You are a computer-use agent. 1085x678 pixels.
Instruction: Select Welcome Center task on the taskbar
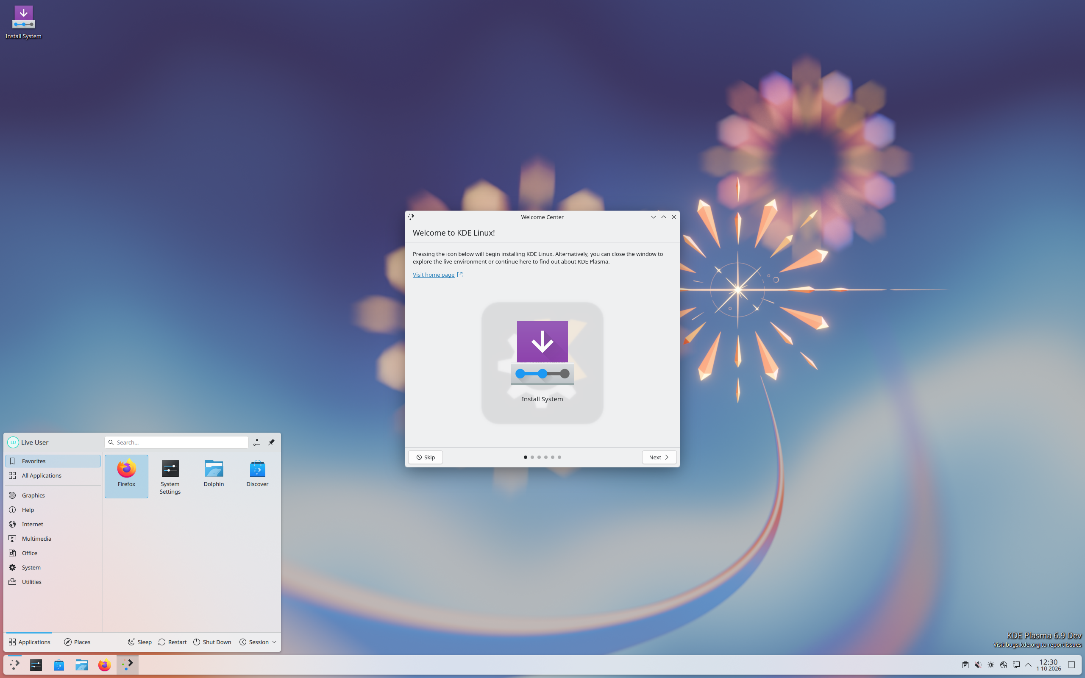click(x=127, y=665)
